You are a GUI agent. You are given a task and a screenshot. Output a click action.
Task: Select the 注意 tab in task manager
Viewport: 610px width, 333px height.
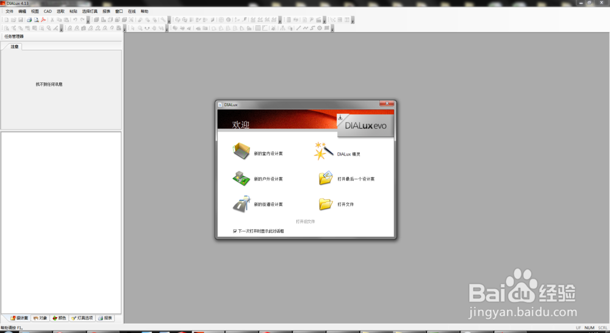pos(15,46)
